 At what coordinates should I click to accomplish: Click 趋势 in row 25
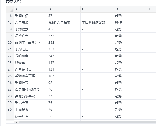tap(118, 76)
